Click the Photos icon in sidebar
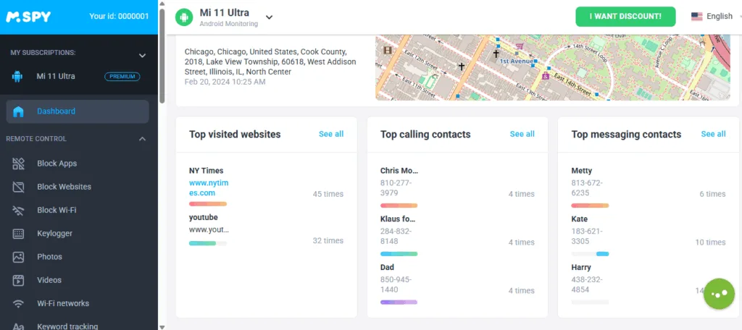This screenshot has height=330, width=742. tap(18, 257)
